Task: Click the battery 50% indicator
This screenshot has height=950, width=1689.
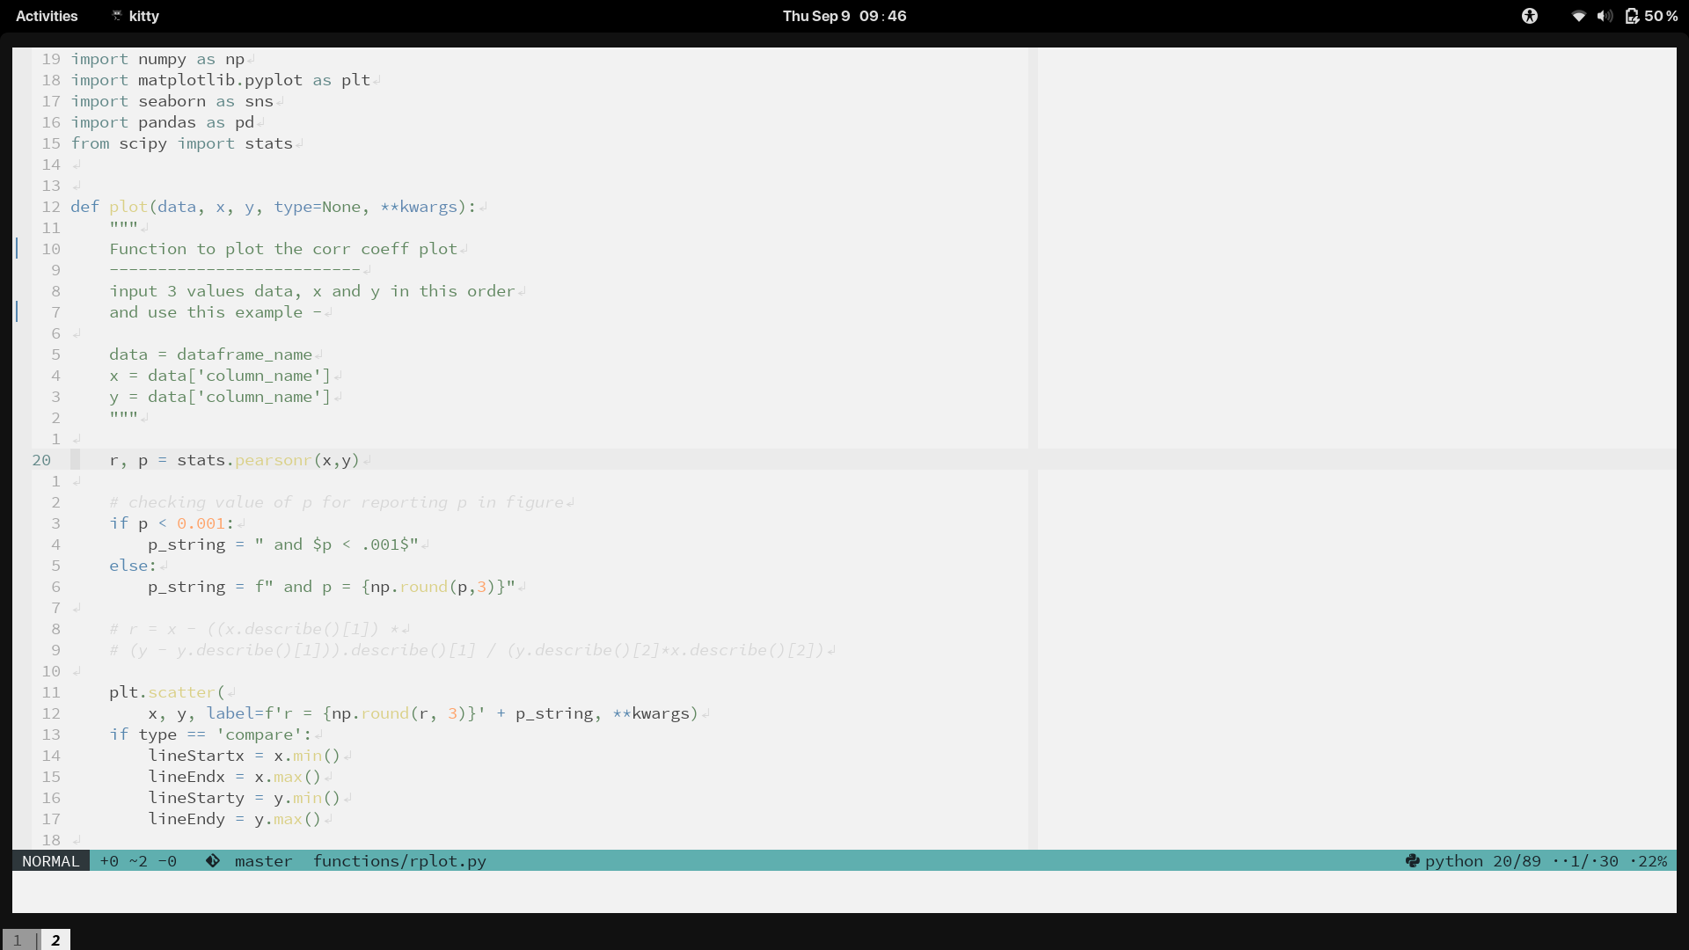Action: click(x=1652, y=16)
